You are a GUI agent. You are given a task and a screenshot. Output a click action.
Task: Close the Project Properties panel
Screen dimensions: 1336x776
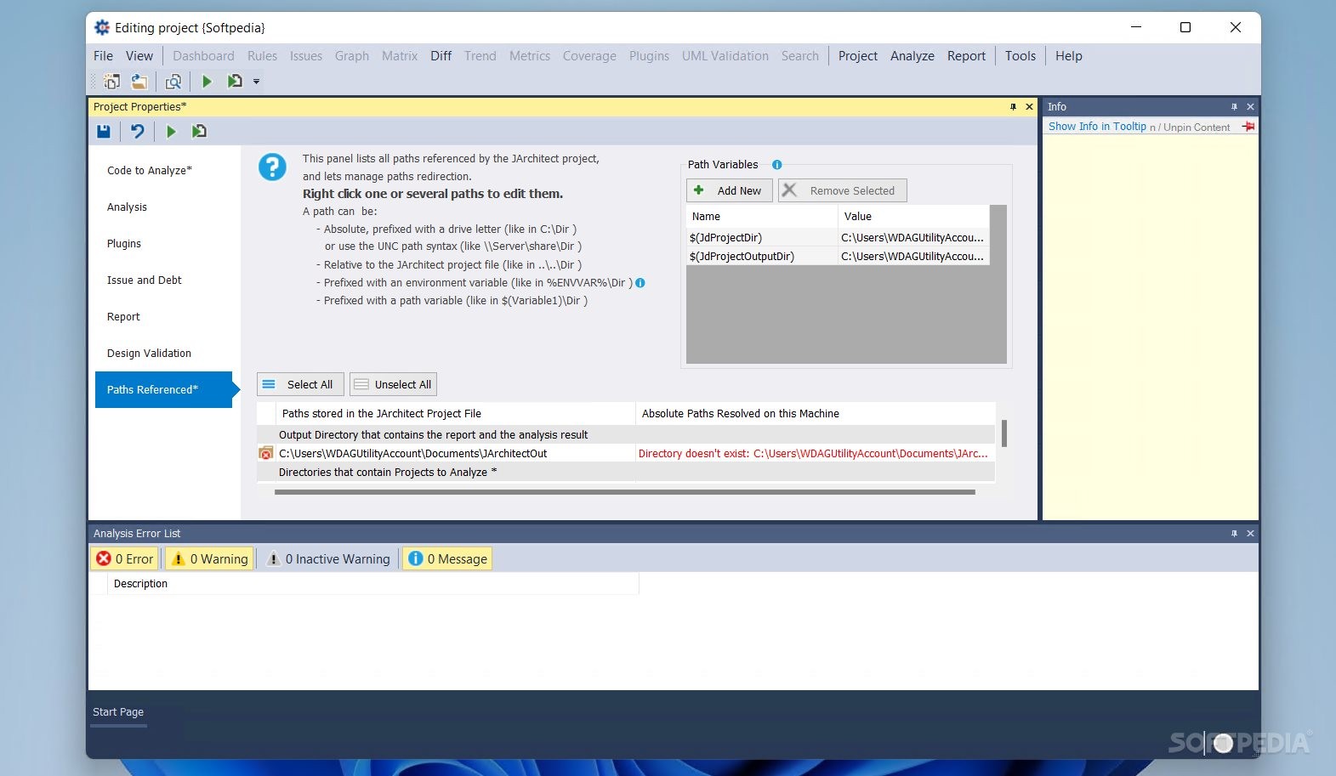pyautogui.click(x=1029, y=107)
